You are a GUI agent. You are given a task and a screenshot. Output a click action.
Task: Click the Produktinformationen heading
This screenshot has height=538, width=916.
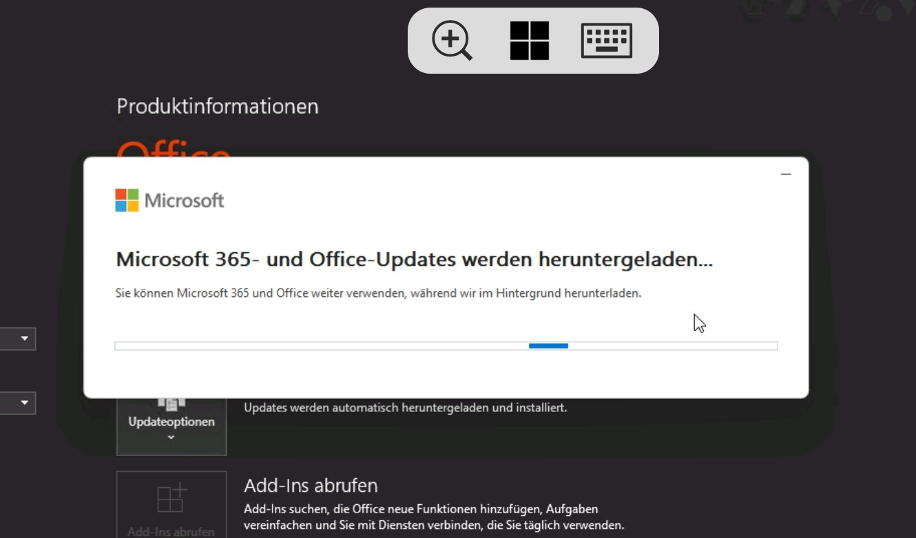218,106
